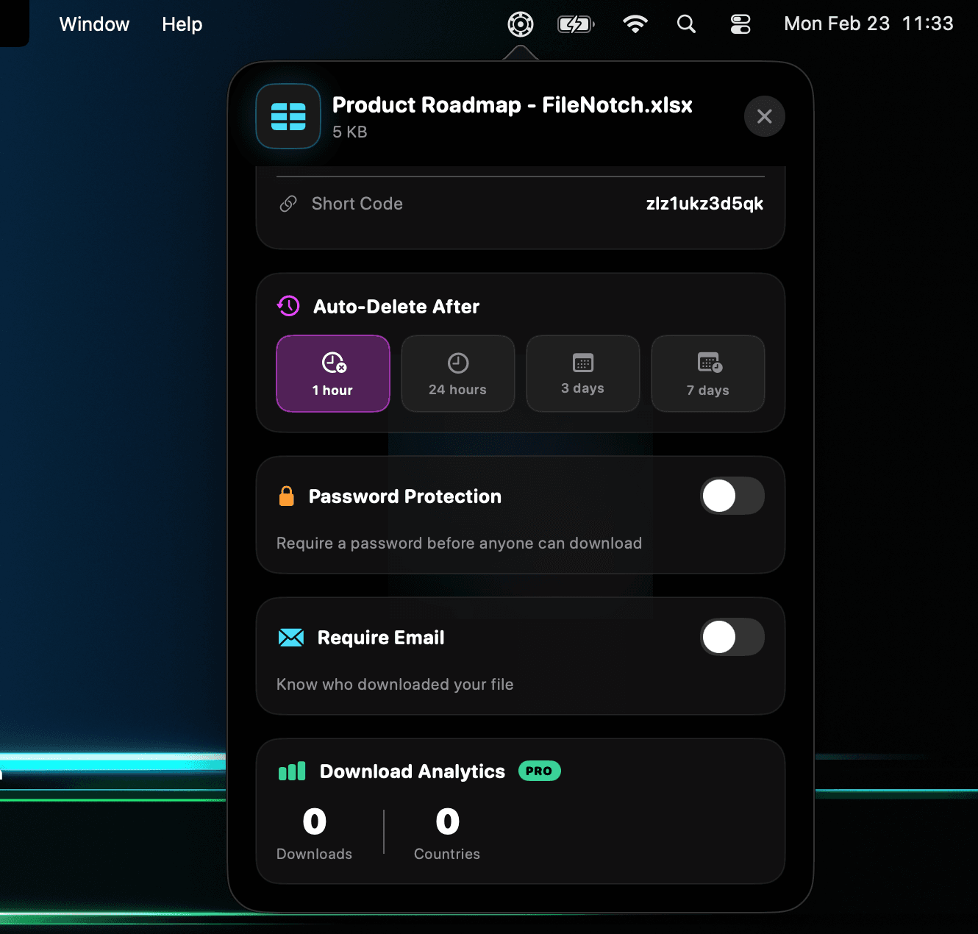Open Spotlight search from the menu bar
The image size is (978, 934).
[686, 24]
